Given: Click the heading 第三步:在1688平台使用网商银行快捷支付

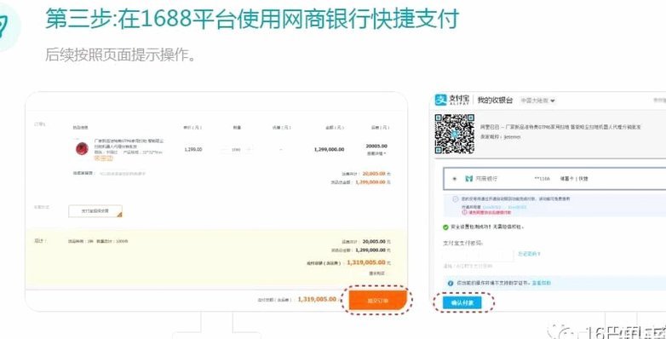Looking at the screenshot, I should [252, 19].
